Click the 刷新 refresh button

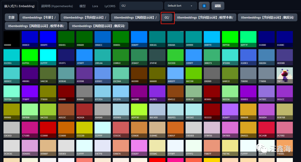coord(218,6)
